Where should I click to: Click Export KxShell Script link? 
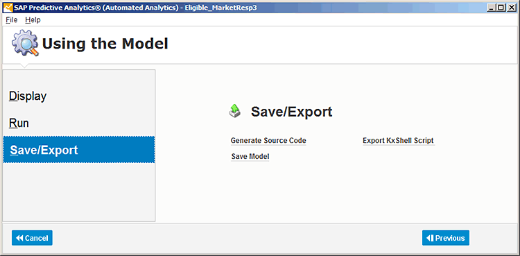click(x=398, y=140)
